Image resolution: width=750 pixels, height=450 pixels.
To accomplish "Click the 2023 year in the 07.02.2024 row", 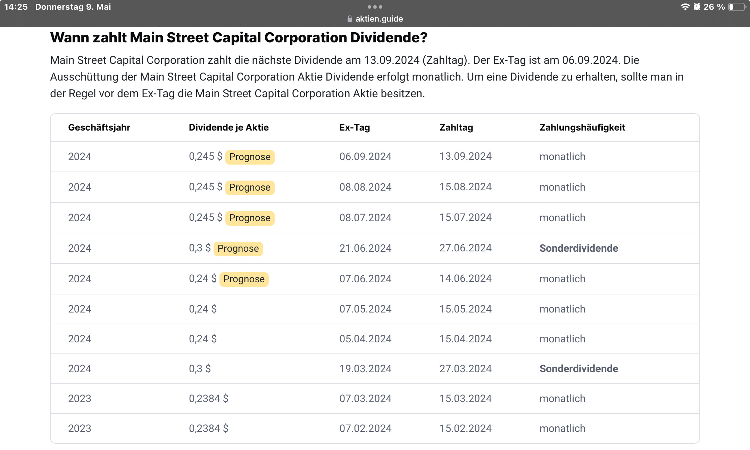I will 80,428.
